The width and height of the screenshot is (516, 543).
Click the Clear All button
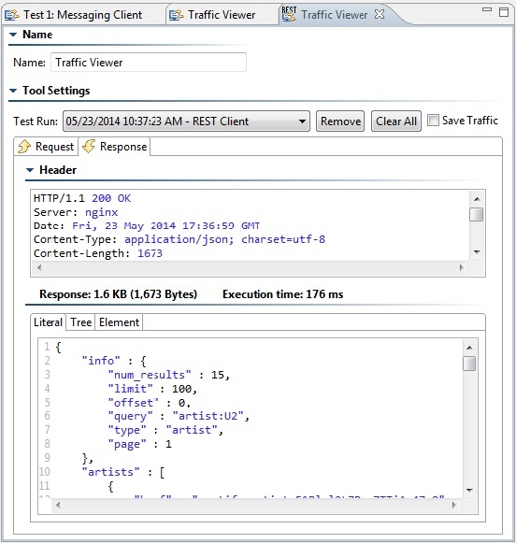coord(396,121)
